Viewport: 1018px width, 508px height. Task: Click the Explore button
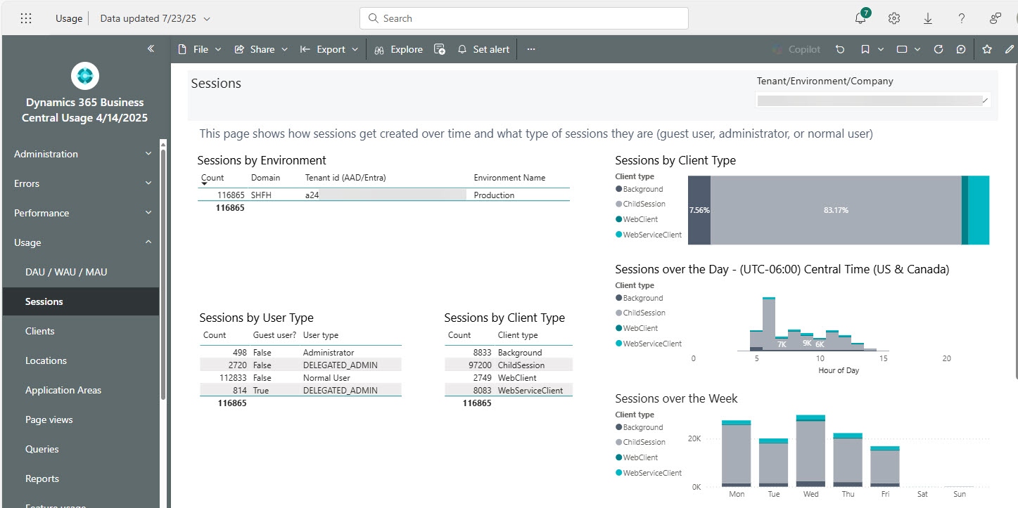point(399,49)
